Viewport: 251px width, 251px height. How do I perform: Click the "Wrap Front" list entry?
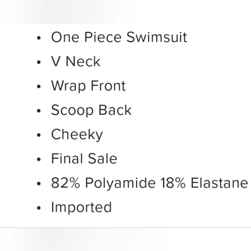[x=88, y=86]
